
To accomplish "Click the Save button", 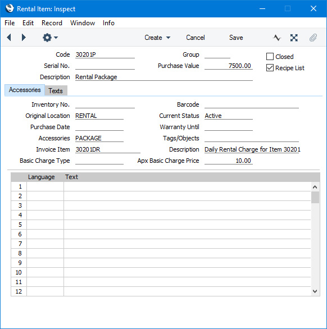I will 236,38.
